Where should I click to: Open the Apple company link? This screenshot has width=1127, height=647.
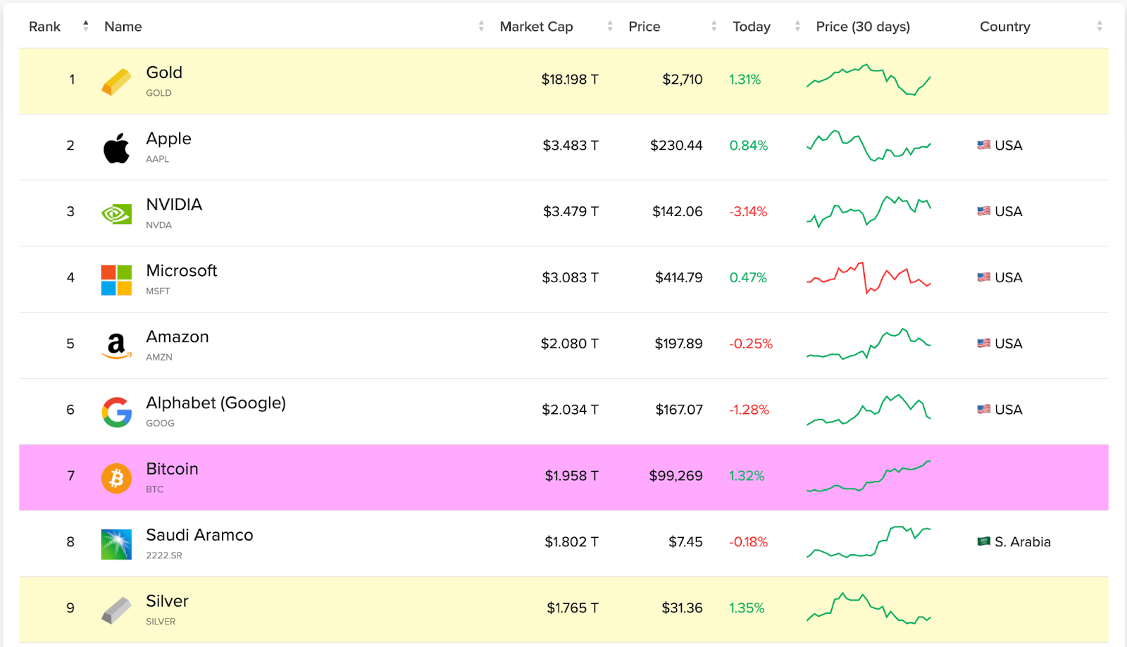pyautogui.click(x=168, y=139)
